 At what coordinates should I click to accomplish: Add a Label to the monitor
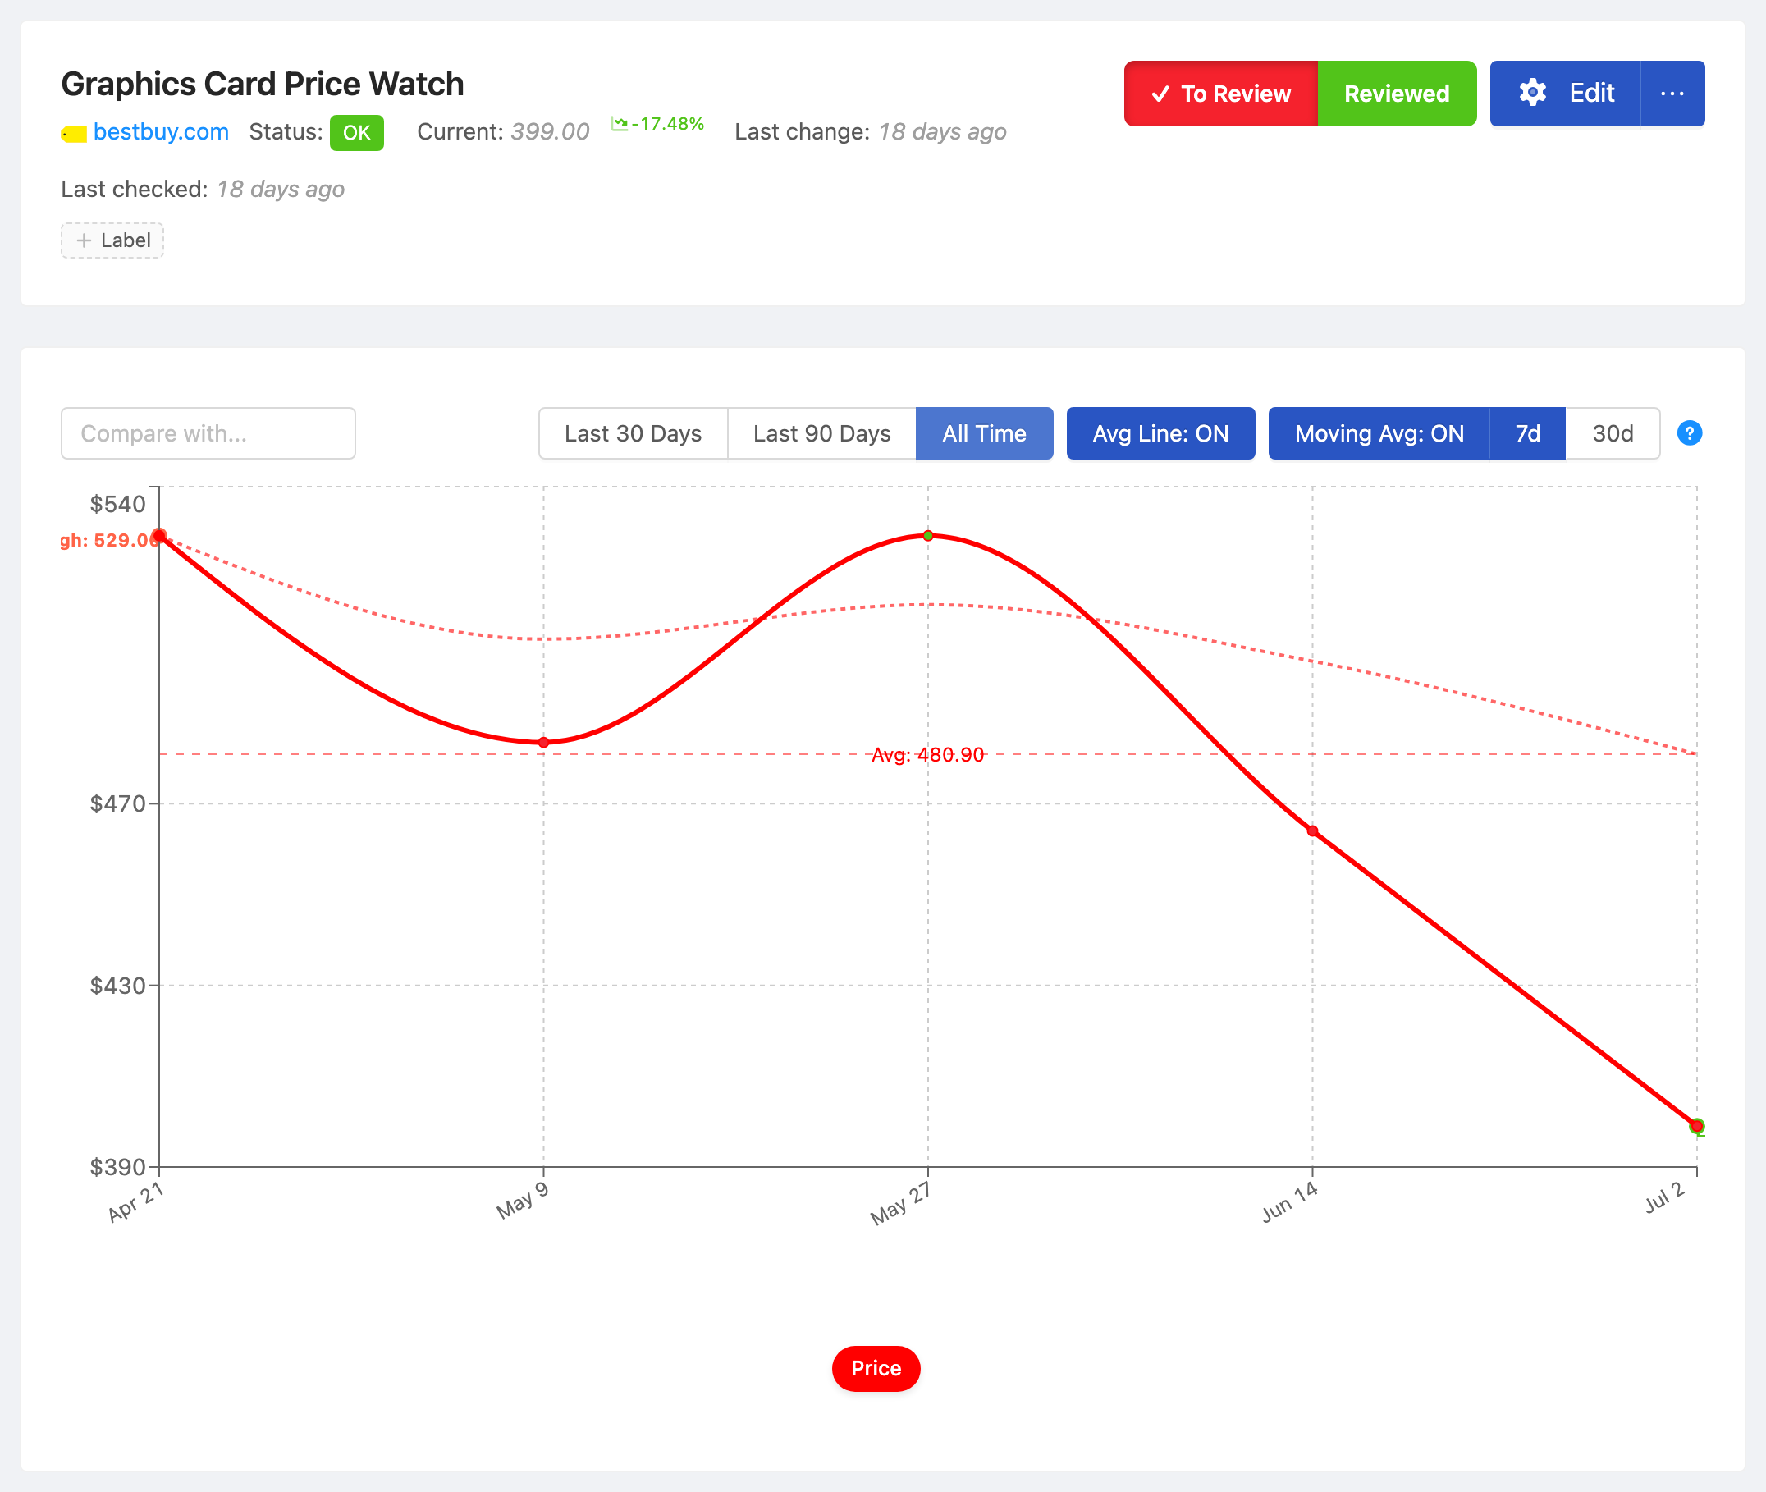[x=112, y=240]
